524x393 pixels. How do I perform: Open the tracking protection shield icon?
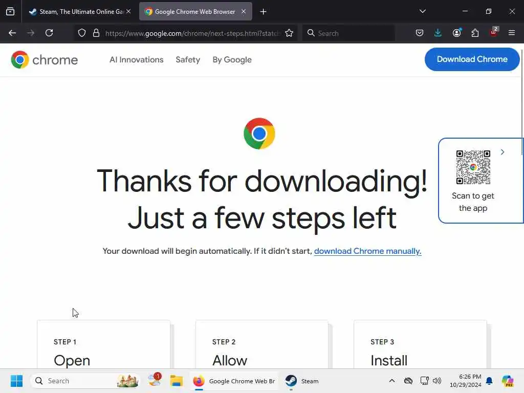82,33
